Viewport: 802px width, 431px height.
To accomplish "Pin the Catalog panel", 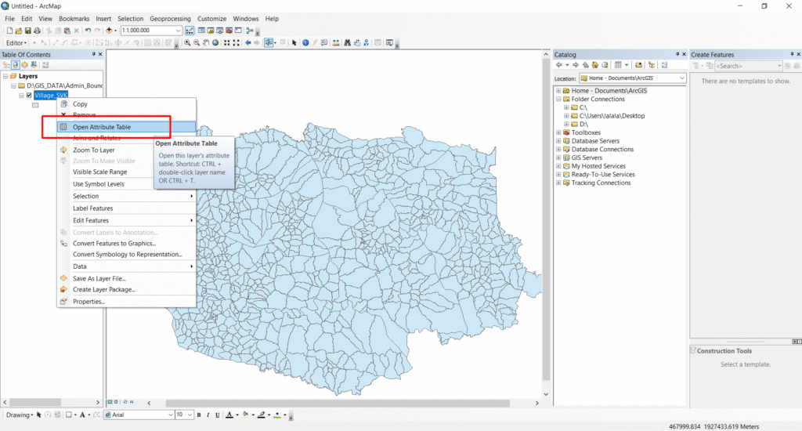I will pos(677,54).
